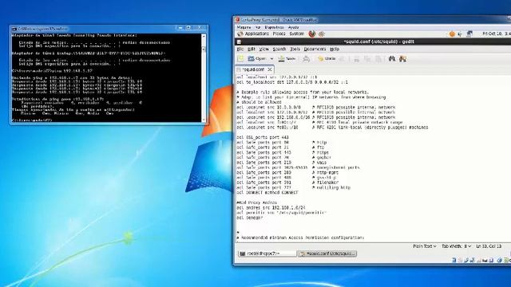
Task: Close the squid.conf tab with its X
Action: 270,69
